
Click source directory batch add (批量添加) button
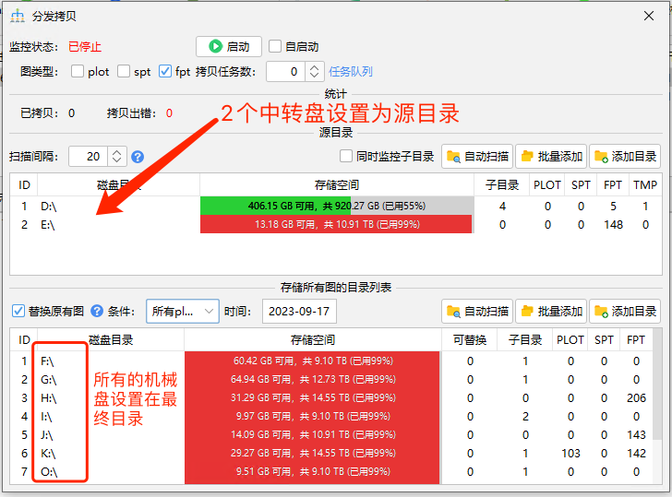[x=550, y=157]
